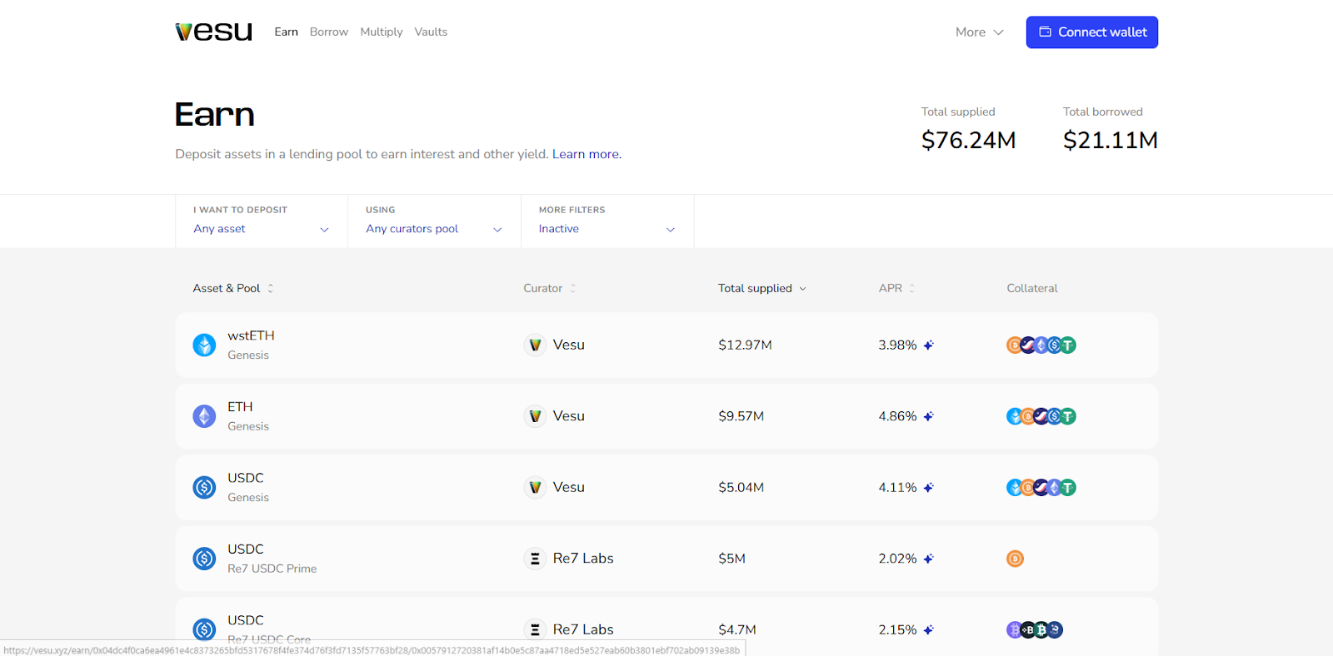Screen dimensions: 1333x656
Task: Open the Using curators pool dropdown
Action: (434, 221)
